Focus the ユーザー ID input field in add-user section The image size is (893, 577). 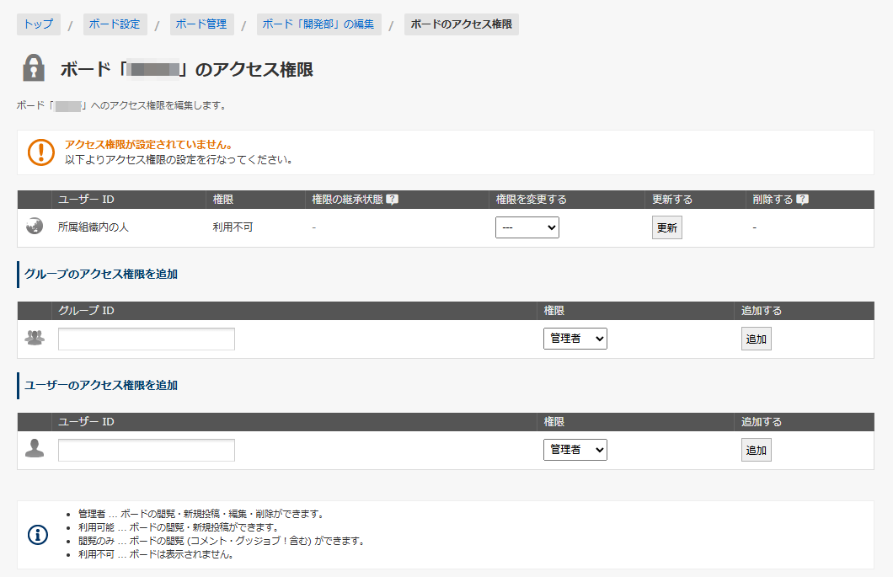[147, 450]
